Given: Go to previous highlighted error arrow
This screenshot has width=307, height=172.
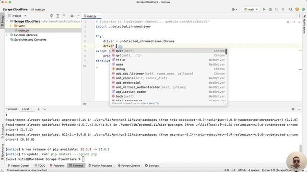Looking at the screenshot, I should (x=294, y=22).
